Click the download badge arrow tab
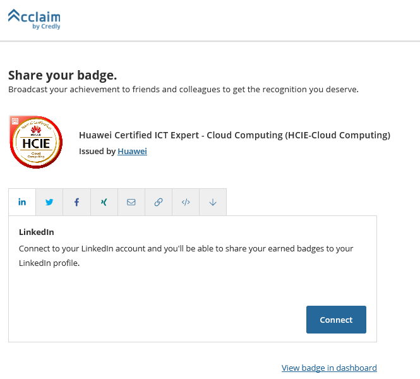The height and width of the screenshot is (379, 420). pyautogui.click(x=213, y=202)
